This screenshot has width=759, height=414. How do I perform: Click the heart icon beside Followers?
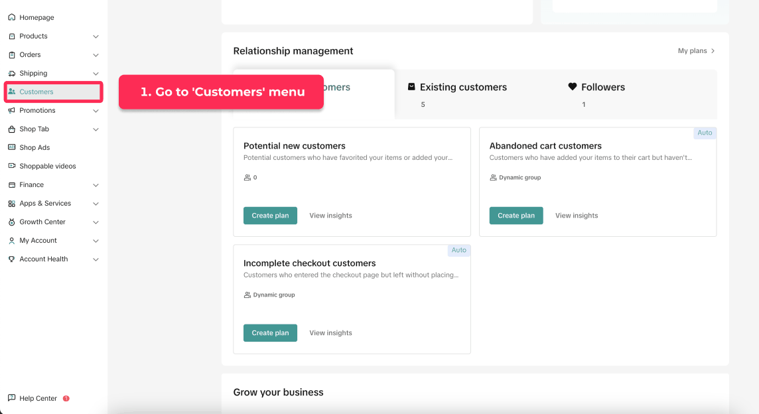tap(573, 87)
